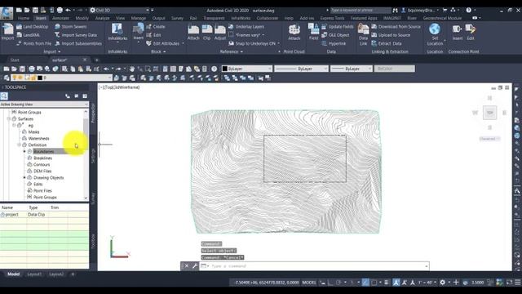
Task: Choose LandXML import
Action: coord(29,35)
